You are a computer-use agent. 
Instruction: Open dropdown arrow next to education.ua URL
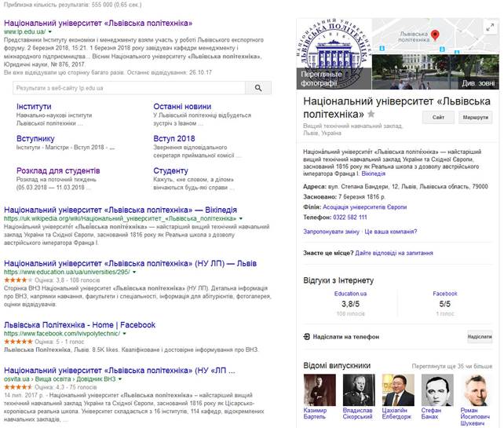pos(134,272)
